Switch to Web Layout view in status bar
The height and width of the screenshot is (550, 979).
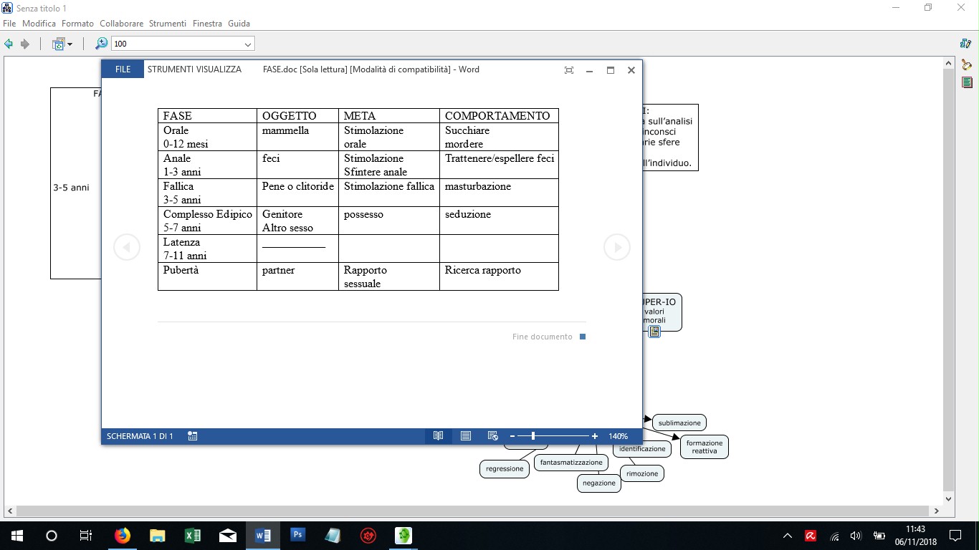click(x=492, y=436)
